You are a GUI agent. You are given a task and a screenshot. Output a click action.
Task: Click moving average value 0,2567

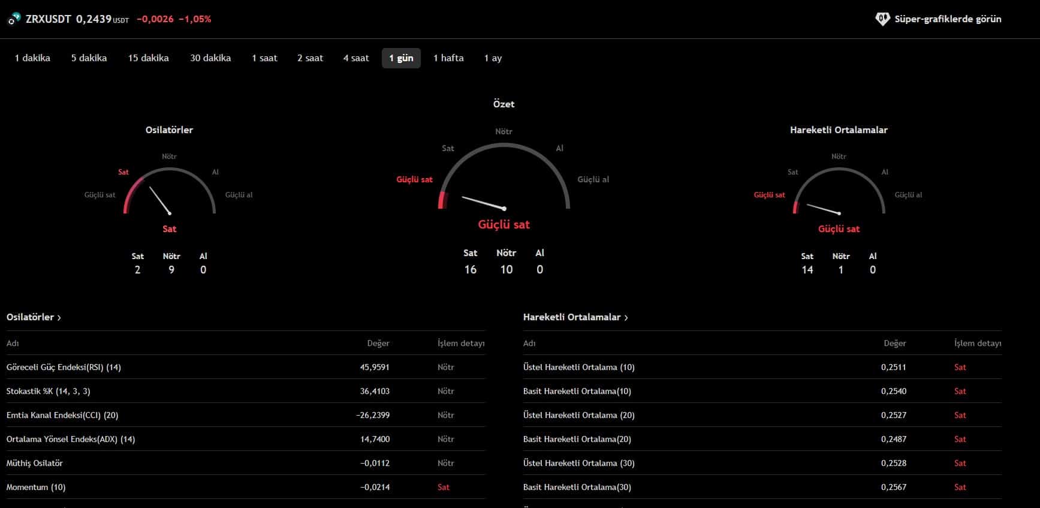tap(894, 487)
